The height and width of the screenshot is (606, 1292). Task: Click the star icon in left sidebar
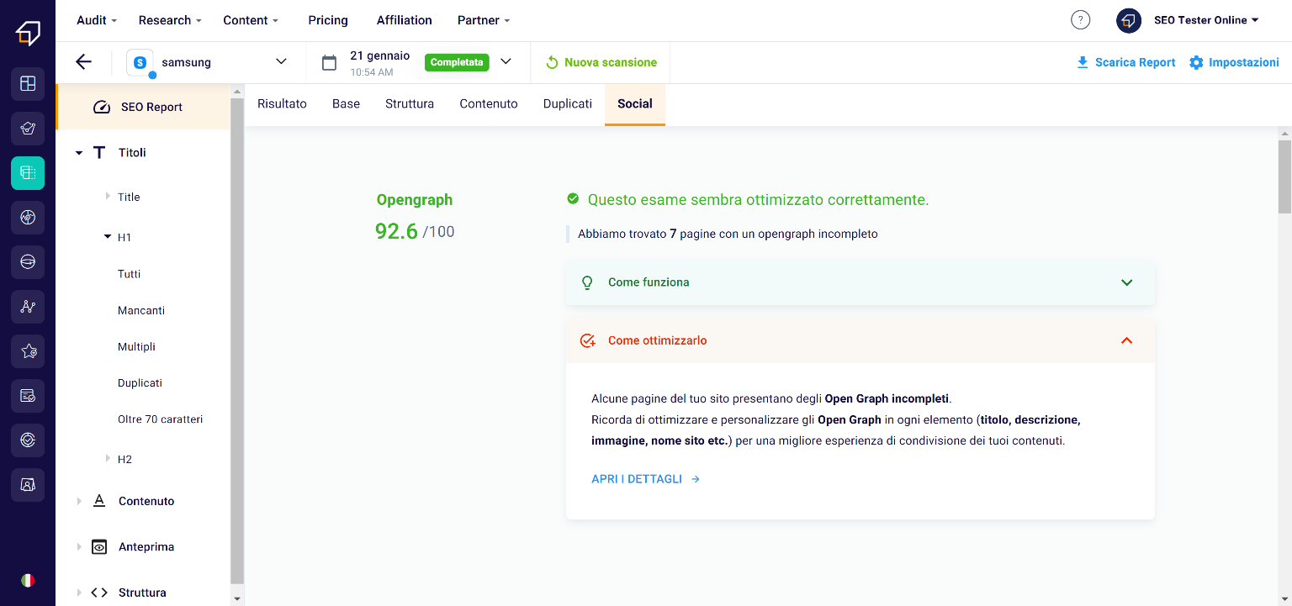click(x=28, y=350)
